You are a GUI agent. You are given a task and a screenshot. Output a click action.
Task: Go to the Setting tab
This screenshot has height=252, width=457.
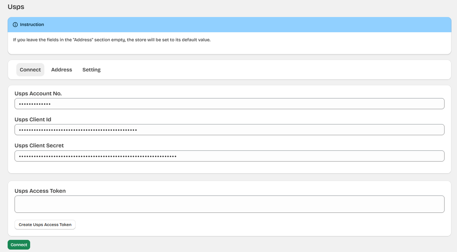coord(91,70)
